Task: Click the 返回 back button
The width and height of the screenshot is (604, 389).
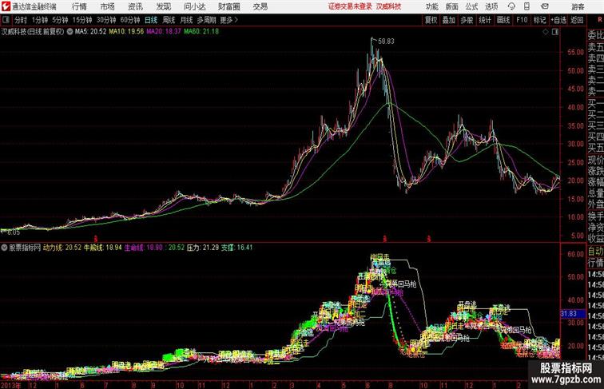Action: pyautogui.click(x=577, y=20)
